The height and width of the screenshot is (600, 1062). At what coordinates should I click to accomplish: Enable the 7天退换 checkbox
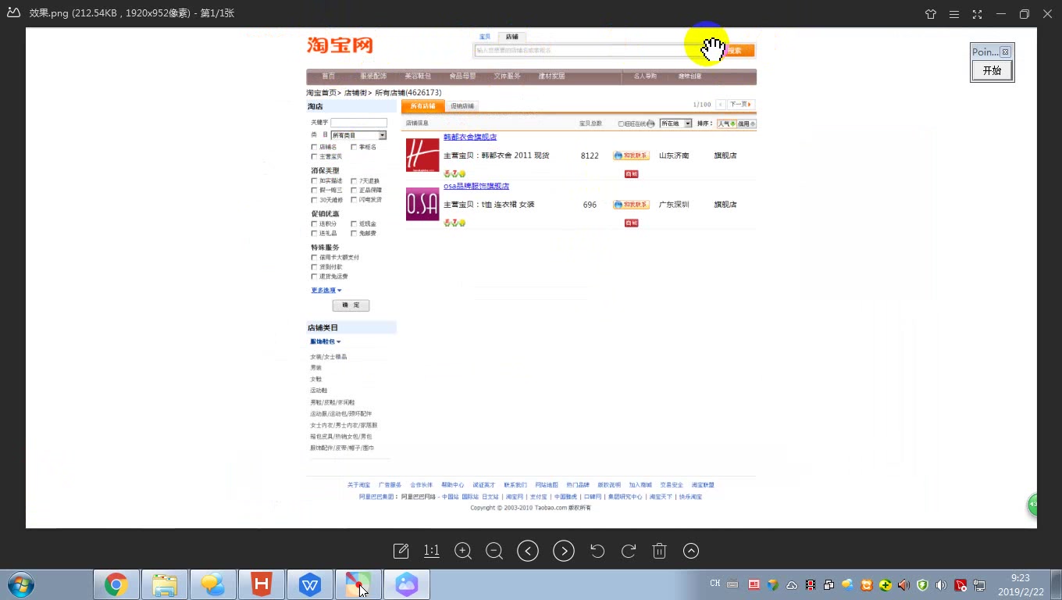click(x=354, y=180)
